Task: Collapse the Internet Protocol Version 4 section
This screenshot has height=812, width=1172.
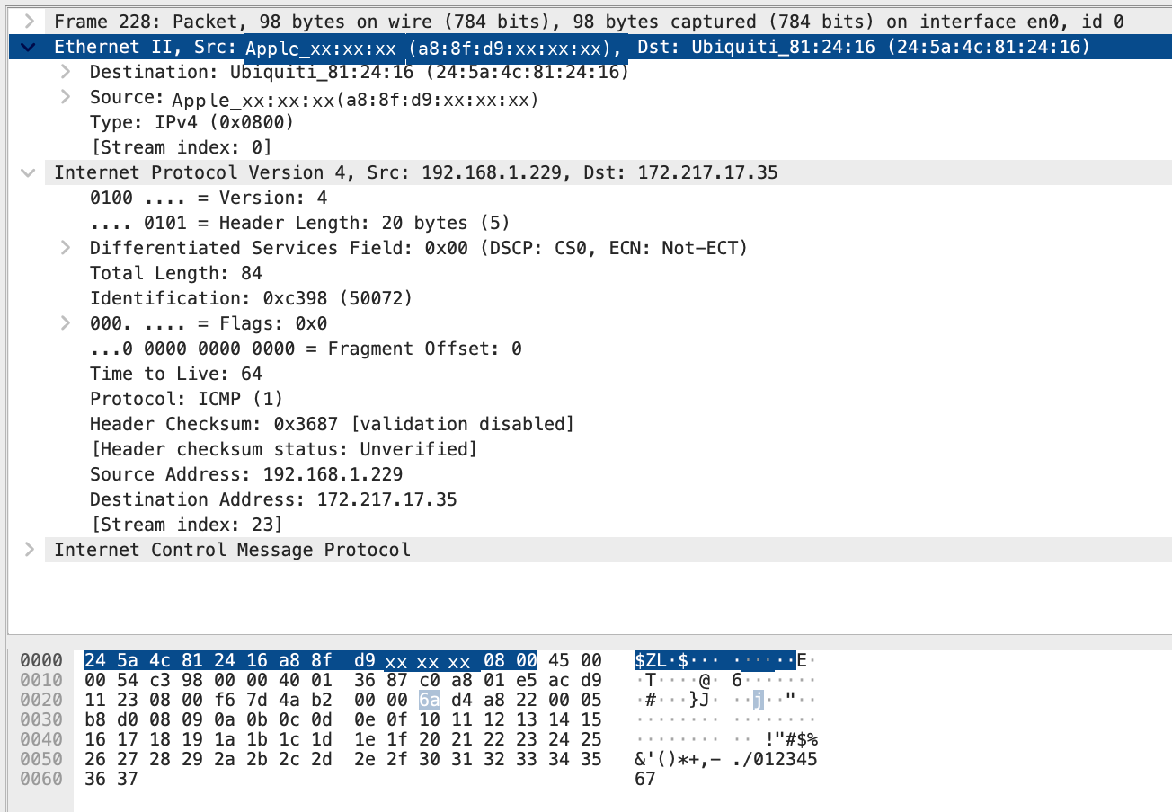Action: tap(29, 172)
